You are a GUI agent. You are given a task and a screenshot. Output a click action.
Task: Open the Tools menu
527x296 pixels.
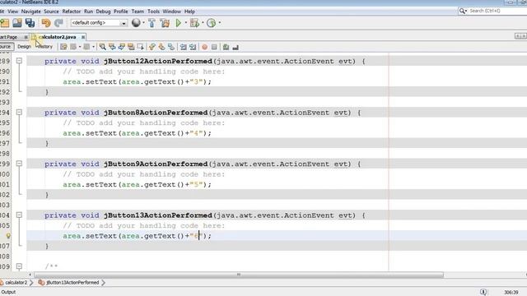[153, 11]
